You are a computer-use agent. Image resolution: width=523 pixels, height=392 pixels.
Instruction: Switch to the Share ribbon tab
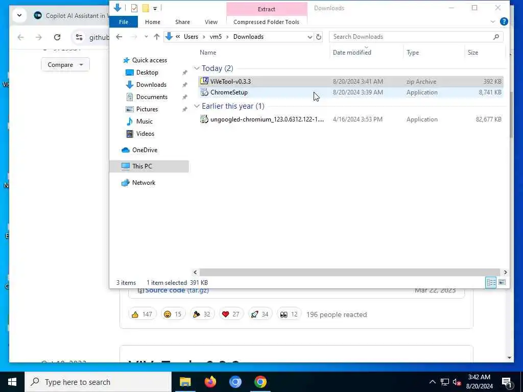pos(182,22)
